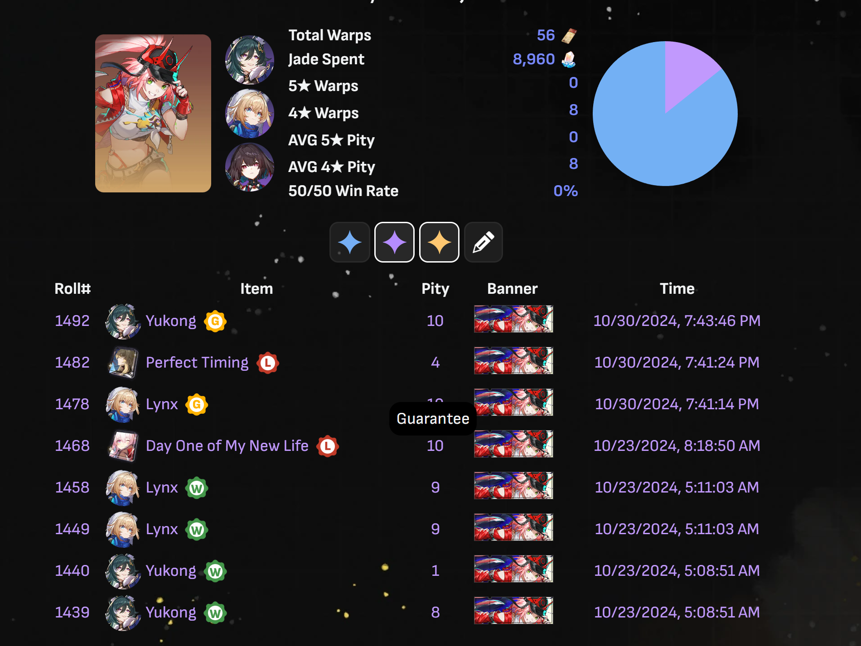Click the Lynx avatar in the featured list
The image size is (861, 646).
(x=250, y=113)
